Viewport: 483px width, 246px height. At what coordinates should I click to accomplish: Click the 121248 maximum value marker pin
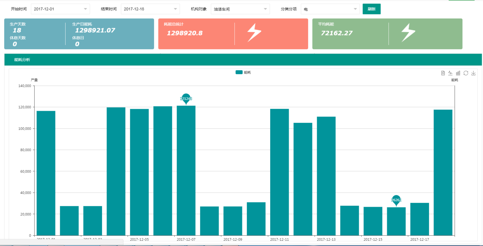click(186, 98)
